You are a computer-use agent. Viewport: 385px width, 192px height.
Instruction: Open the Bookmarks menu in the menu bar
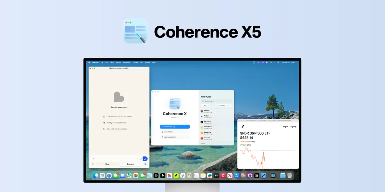pos(127,63)
